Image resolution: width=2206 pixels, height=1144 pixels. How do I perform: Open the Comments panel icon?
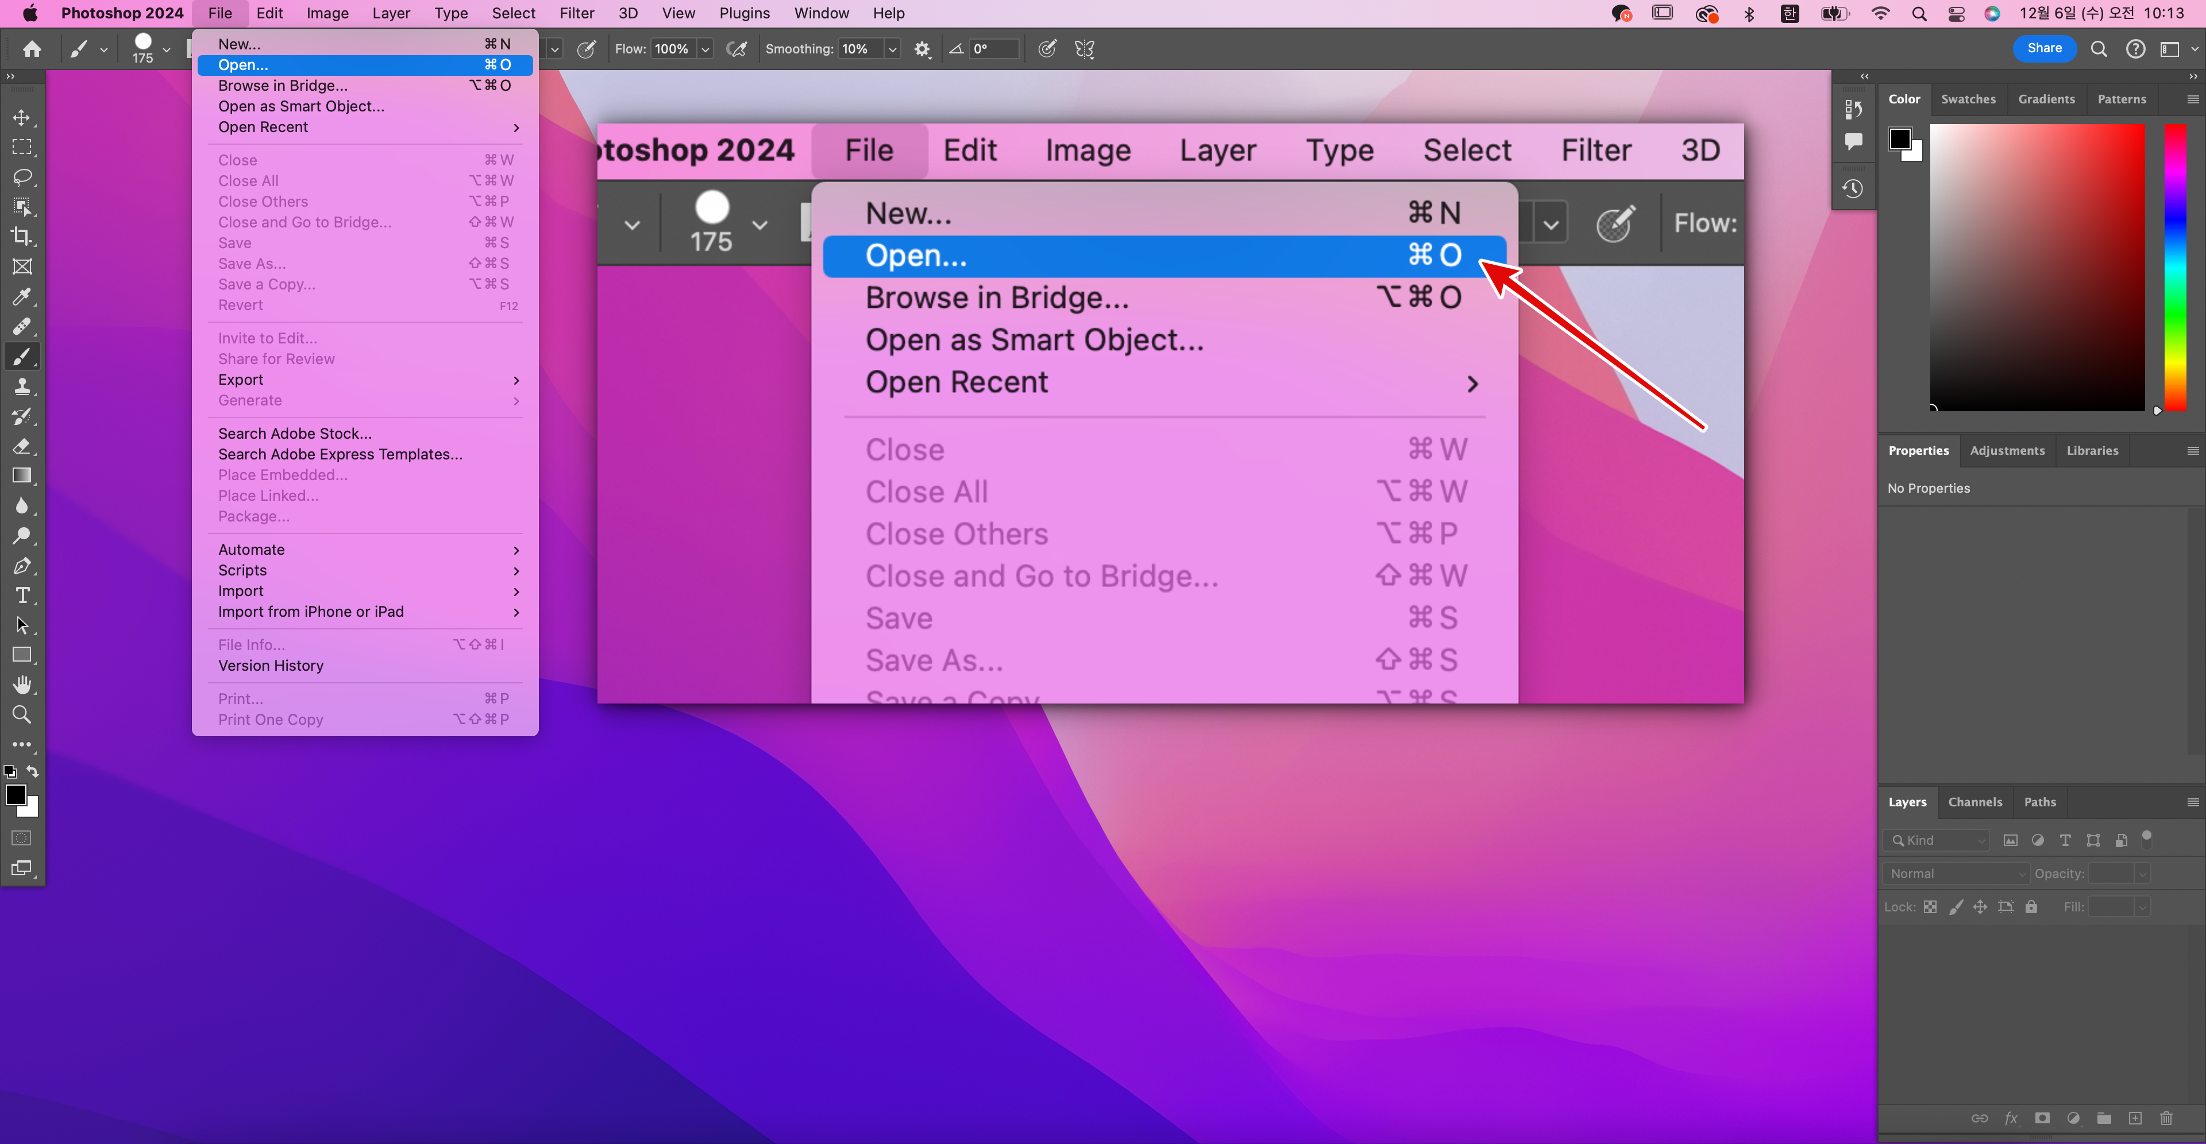pos(1853,141)
